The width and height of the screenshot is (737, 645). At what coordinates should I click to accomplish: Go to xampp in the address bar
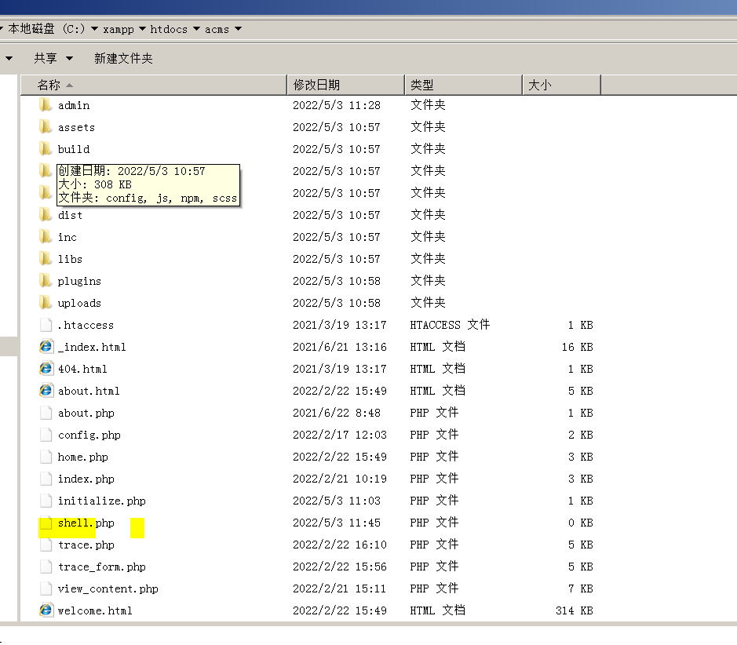(119, 29)
